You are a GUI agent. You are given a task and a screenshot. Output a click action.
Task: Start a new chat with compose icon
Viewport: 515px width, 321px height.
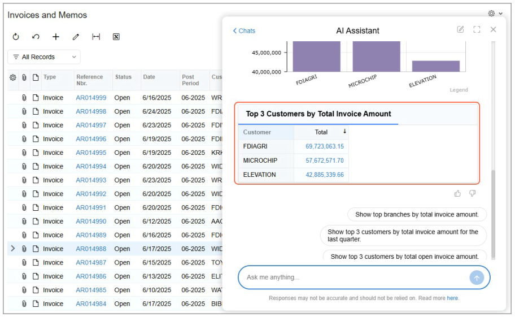pyautogui.click(x=460, y=30)
